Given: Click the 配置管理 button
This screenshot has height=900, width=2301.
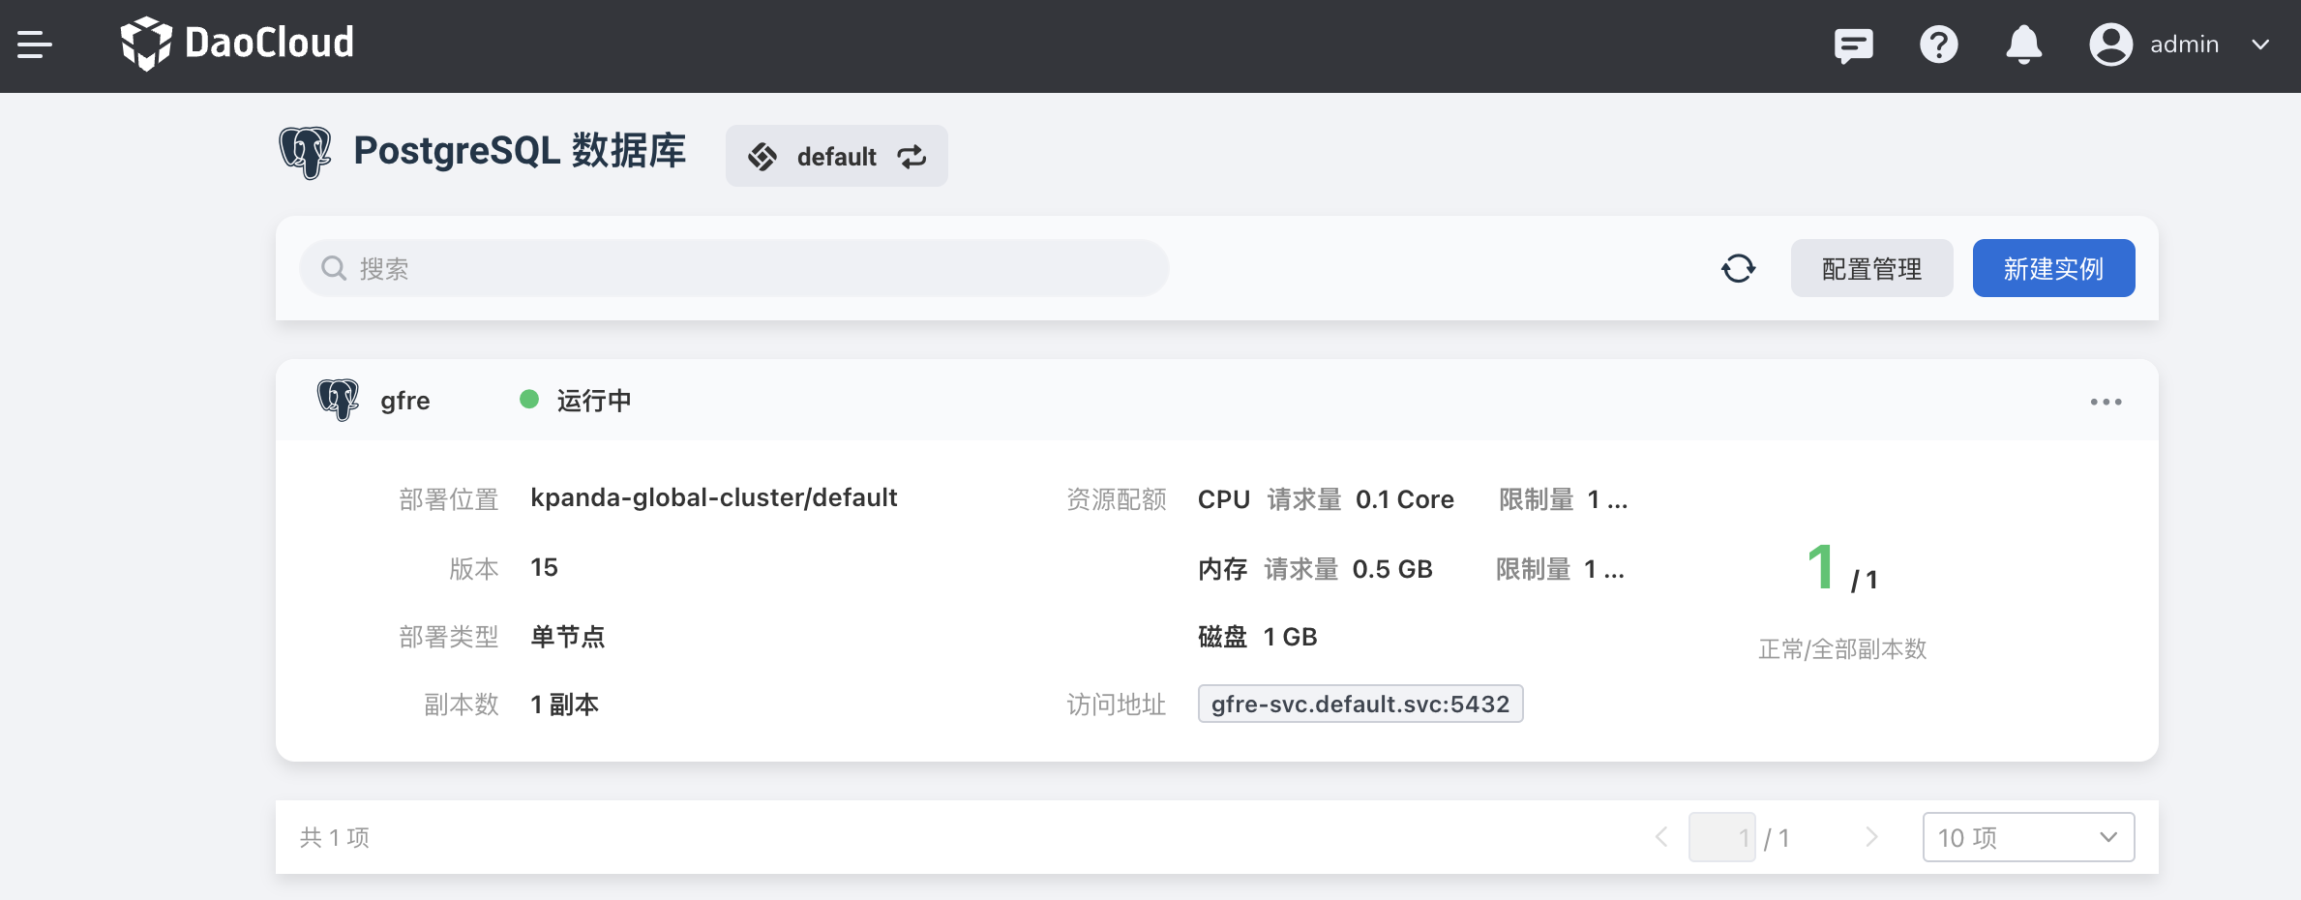Looking at the screenshot, I should tap(1871, 268).
